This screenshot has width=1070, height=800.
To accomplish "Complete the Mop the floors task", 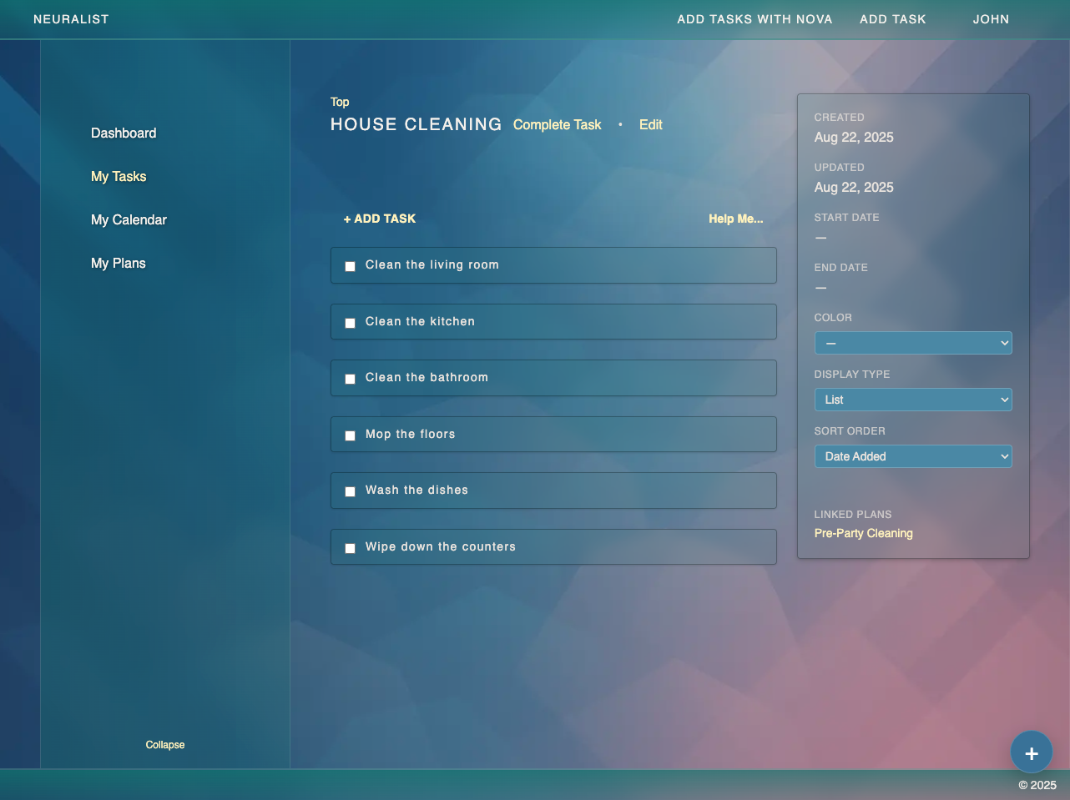I will [x=350, y=435].
